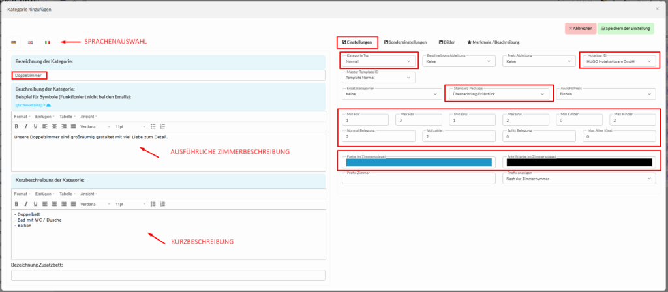
Task: Expand the Standard Package dropdown
Action: [498, 93]
